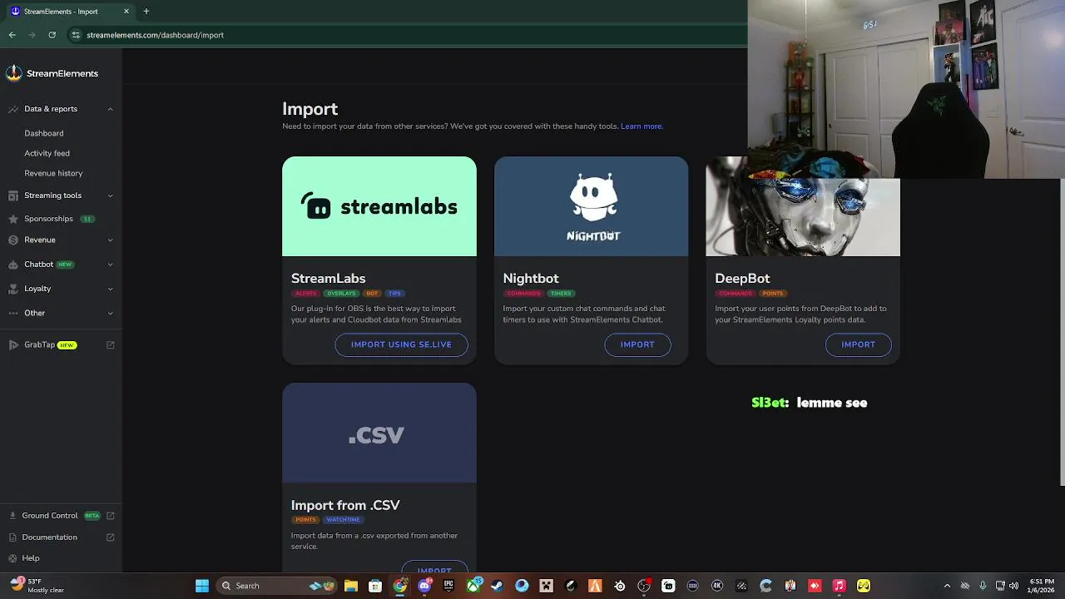This screenshot has height=599, width=1065.
Task: Open Ground Control in the sidebar
Action: point(50,516)
